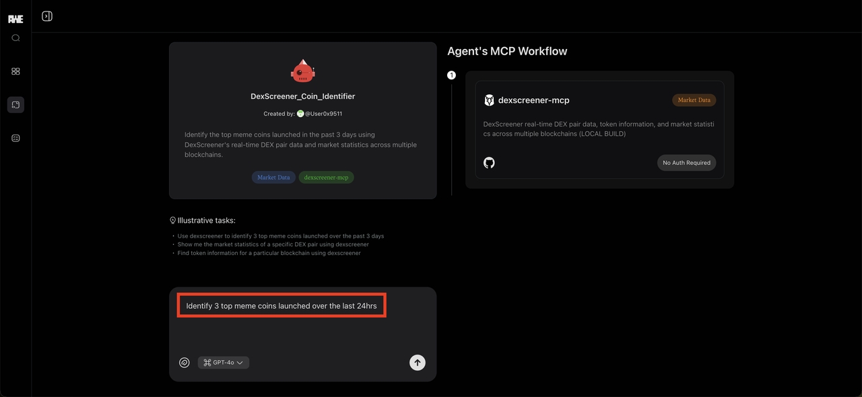Select the highlighted agent icon in sidebar

tap(15, 104)
